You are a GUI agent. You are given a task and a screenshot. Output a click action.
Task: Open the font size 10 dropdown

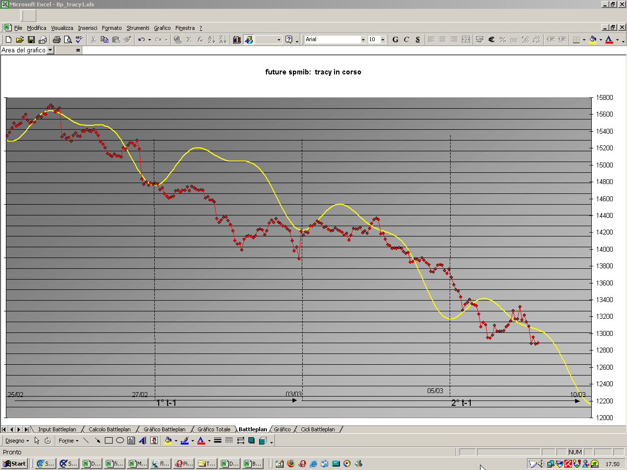point(383,40)
